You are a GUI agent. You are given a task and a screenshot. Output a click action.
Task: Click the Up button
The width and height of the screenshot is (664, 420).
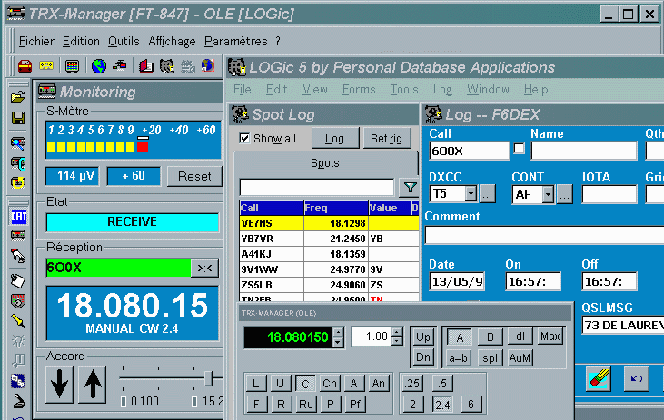422,337
